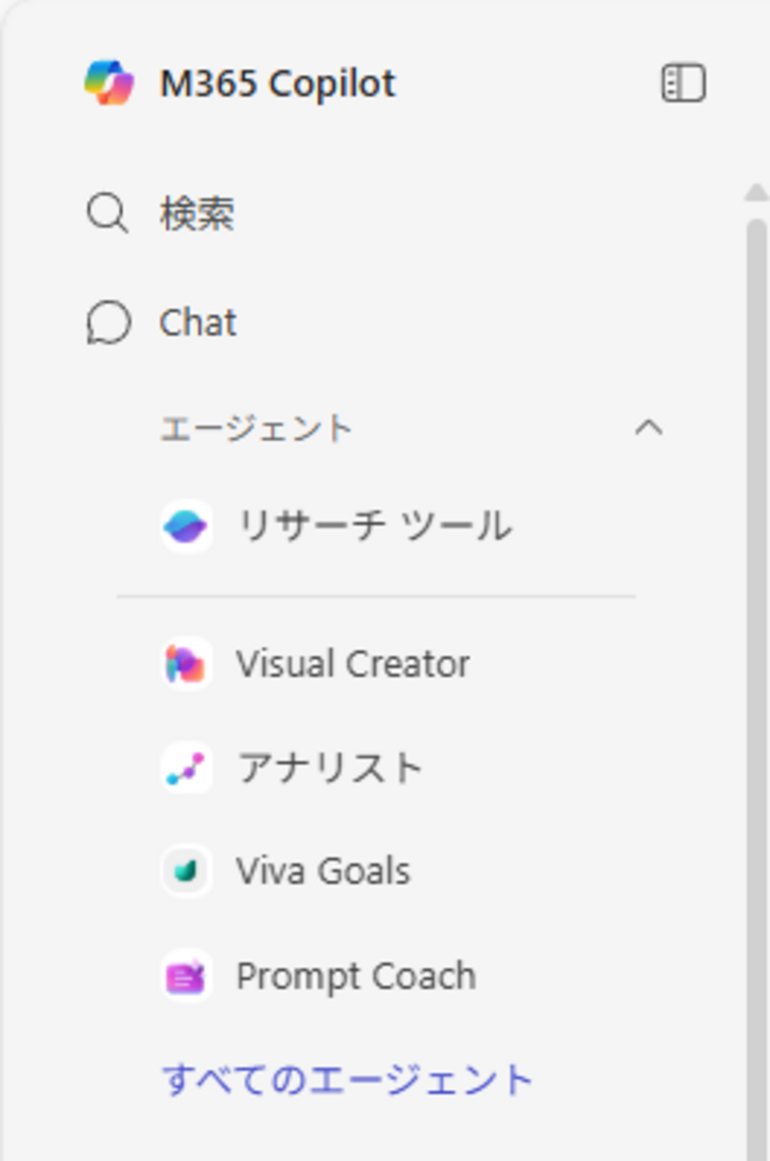Click the エージェント section header

coord(256,428)
